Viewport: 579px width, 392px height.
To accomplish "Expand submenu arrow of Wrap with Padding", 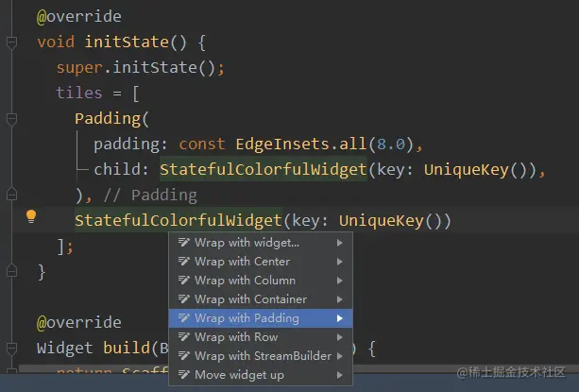I will tap(340, 318).
